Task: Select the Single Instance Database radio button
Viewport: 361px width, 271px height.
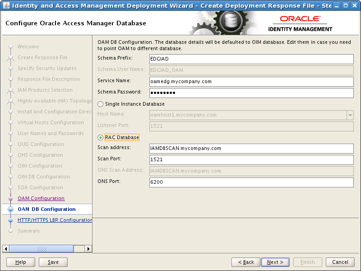Action: coord(100,104)
